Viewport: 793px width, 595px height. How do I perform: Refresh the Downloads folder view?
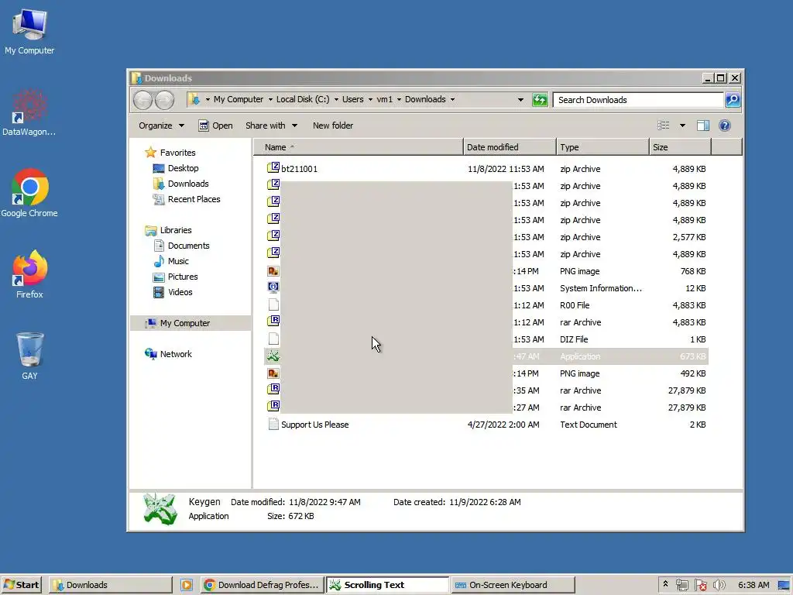click(540, 100)
